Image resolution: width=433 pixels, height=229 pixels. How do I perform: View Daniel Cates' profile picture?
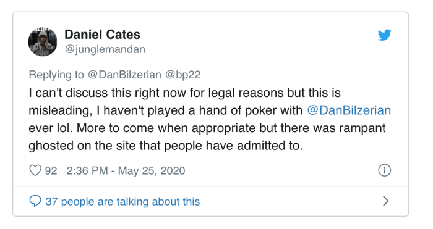point(43,42)
